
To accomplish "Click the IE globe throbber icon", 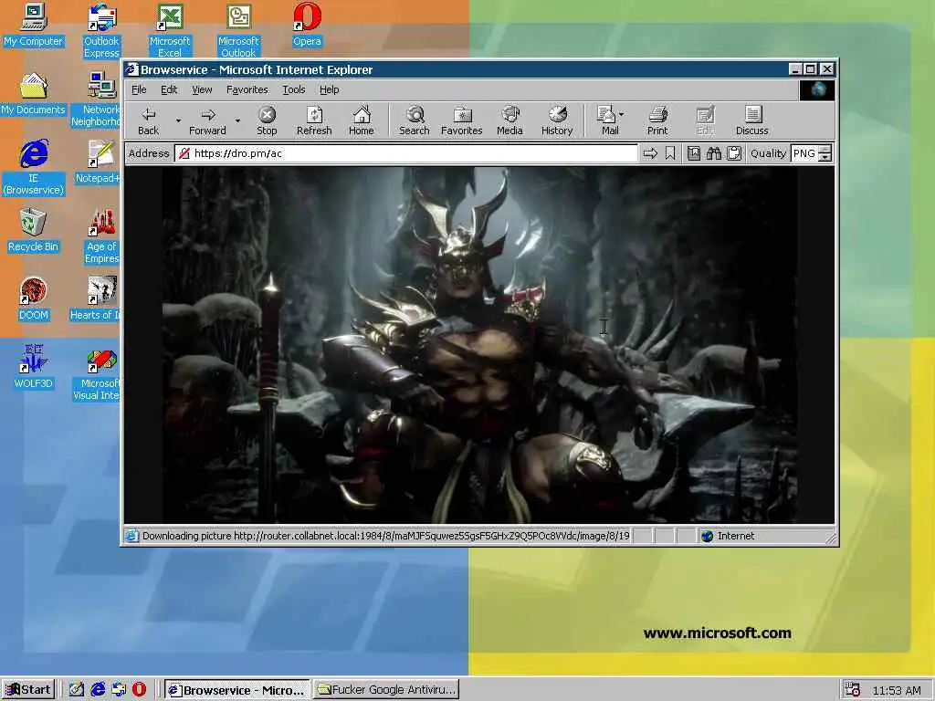I will tap(817, 90).
